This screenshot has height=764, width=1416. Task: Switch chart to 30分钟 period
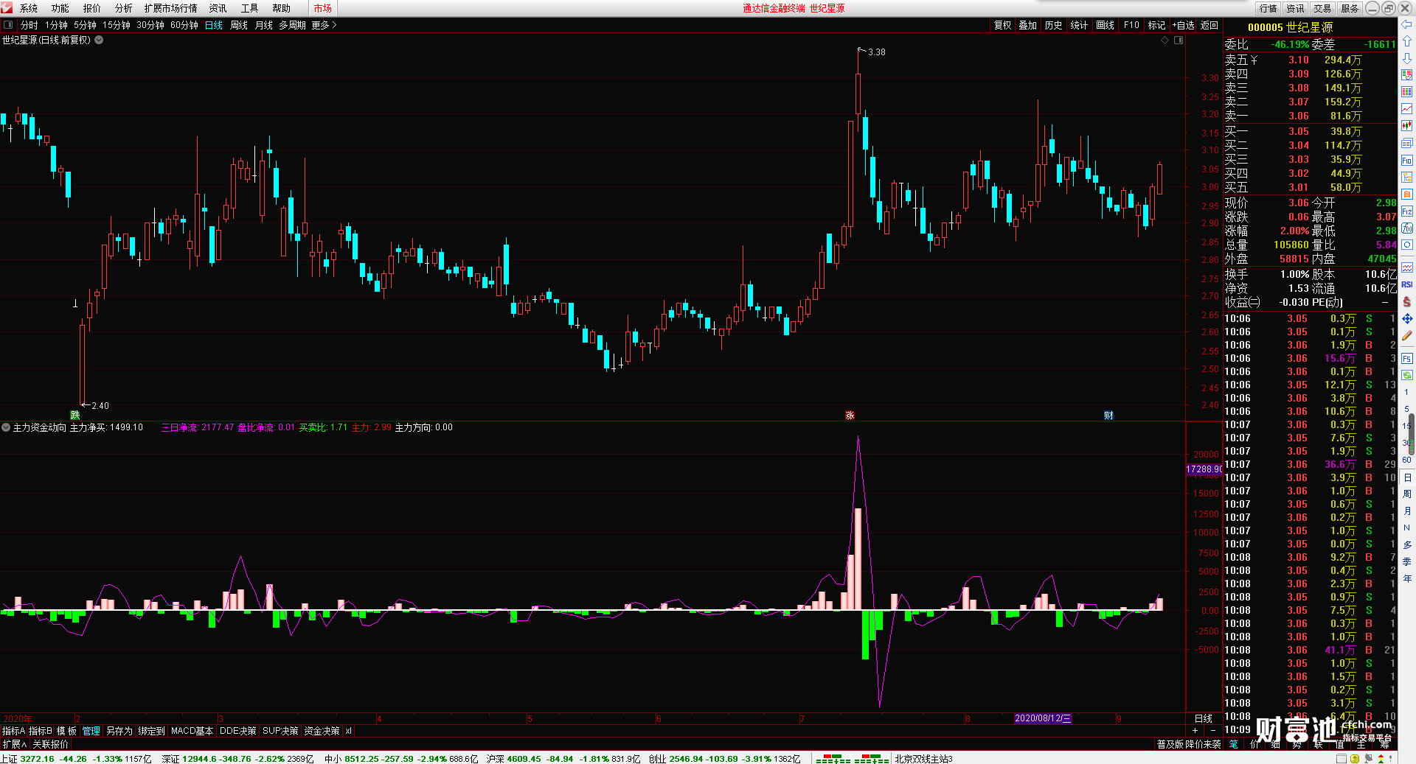(x=150, y=25)
